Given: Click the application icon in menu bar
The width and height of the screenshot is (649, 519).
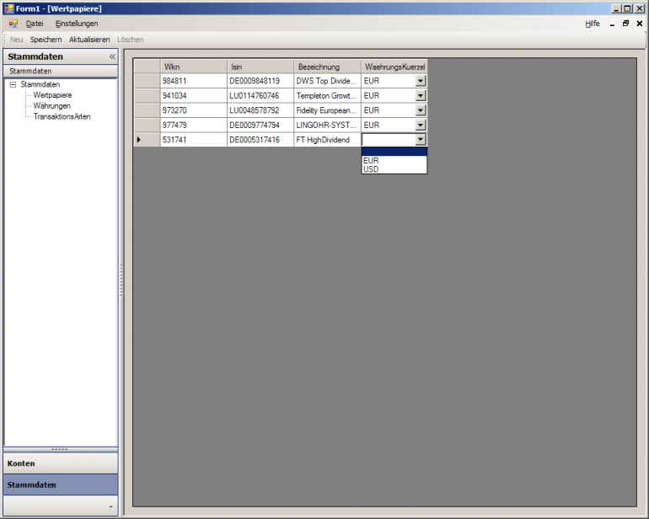Looking at the screenshot, I should [13, 24].
